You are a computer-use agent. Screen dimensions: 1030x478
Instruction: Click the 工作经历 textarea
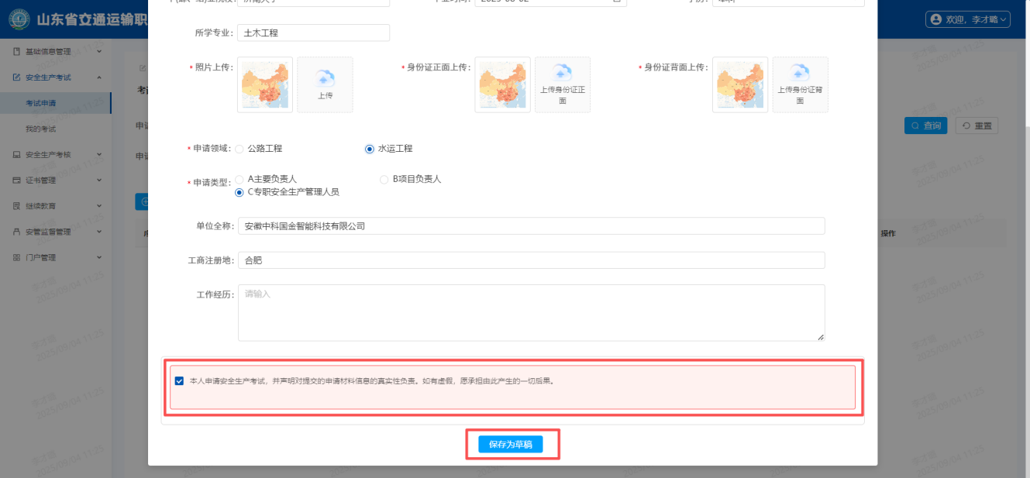pyautogui.click(x=532, y=313)
